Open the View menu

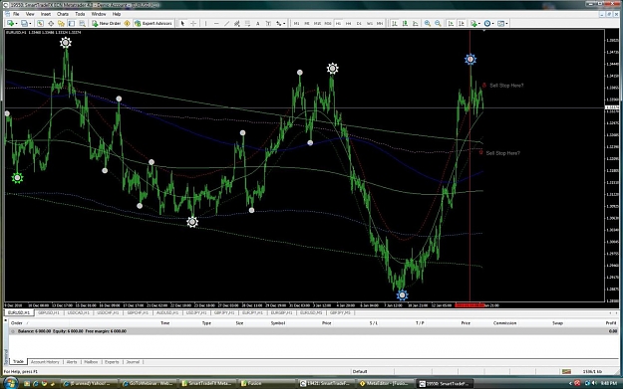pyautogui.click(x=30, y=14)
